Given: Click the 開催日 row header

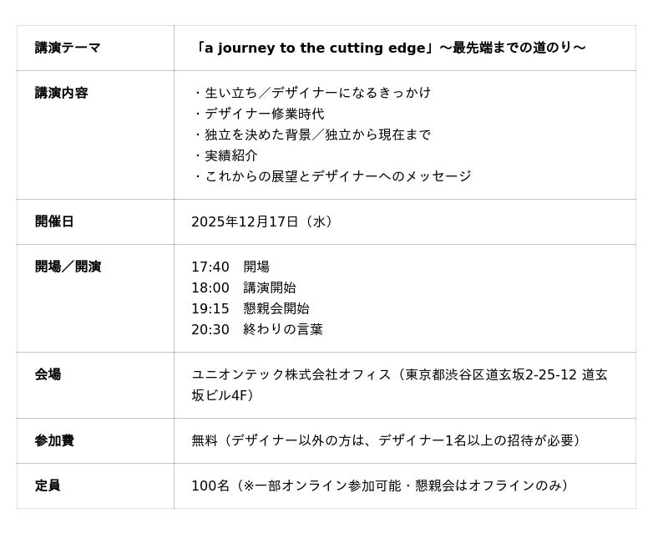Looking at the screenshot, I should [x=54, y=221].
